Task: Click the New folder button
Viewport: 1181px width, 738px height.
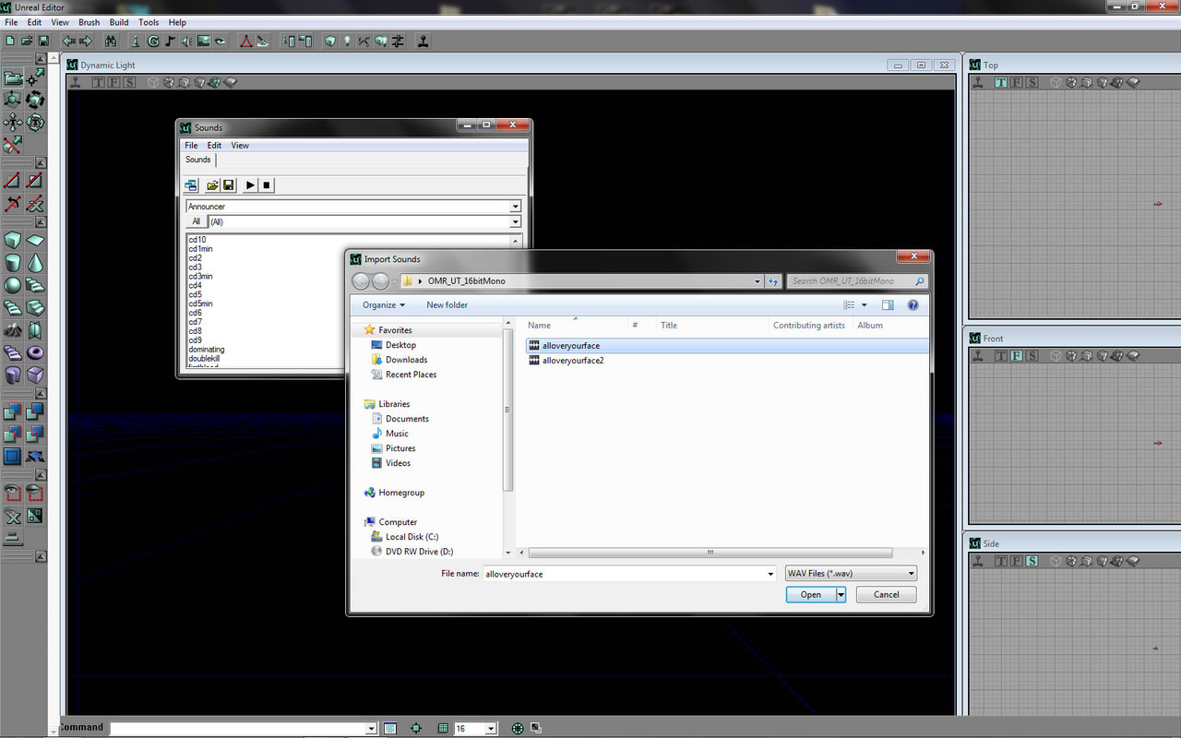Action: pyautogui.click(x=447, y=304)
